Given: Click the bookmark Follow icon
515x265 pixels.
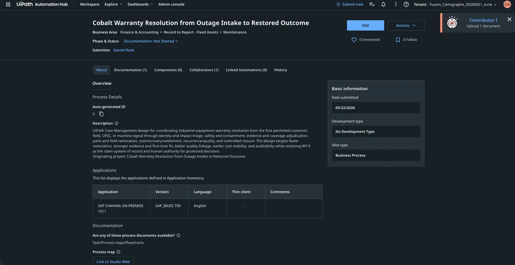Looking at the screenshot, I should pos(398,39).
